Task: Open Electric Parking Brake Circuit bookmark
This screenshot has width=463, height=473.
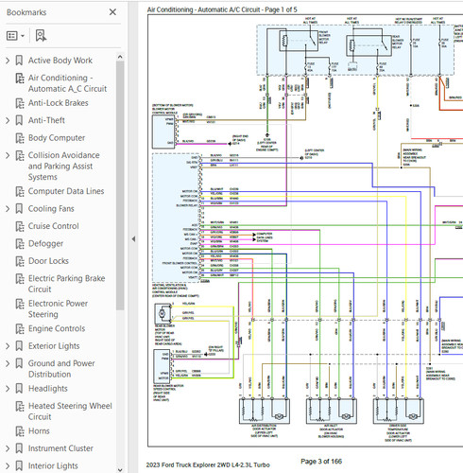Action: pyautogui.click(x=67, y=284)
